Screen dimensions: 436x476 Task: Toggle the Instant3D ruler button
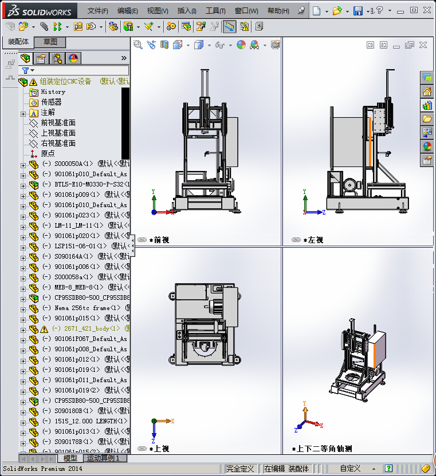click(230, 26)
